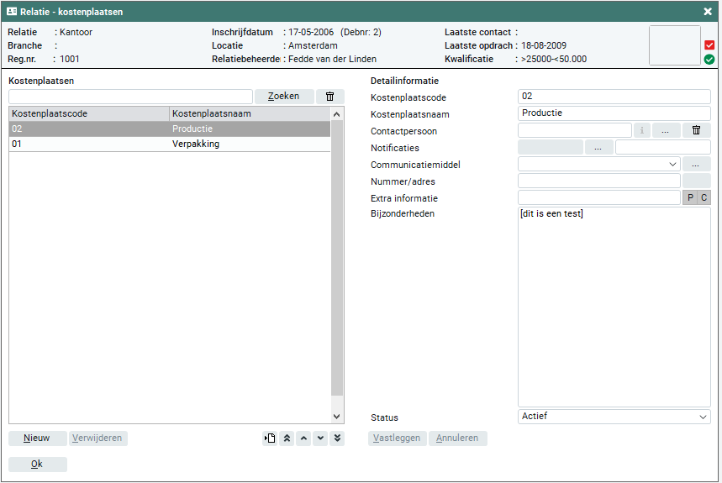The height and width of the screenshot is (483, 722).
Task: Click the info icon beside Contactpersoon
Action: 641,130
